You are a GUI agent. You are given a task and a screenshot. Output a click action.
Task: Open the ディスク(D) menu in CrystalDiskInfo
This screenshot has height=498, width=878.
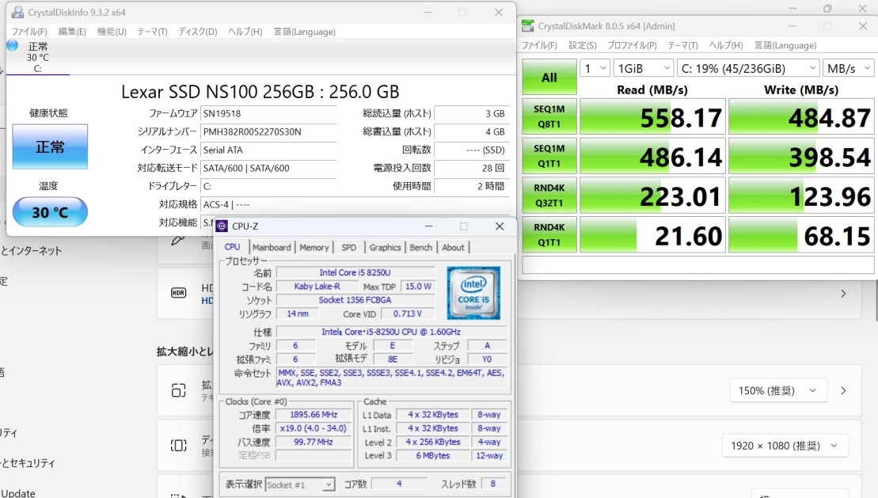click(x=198, y=32)
